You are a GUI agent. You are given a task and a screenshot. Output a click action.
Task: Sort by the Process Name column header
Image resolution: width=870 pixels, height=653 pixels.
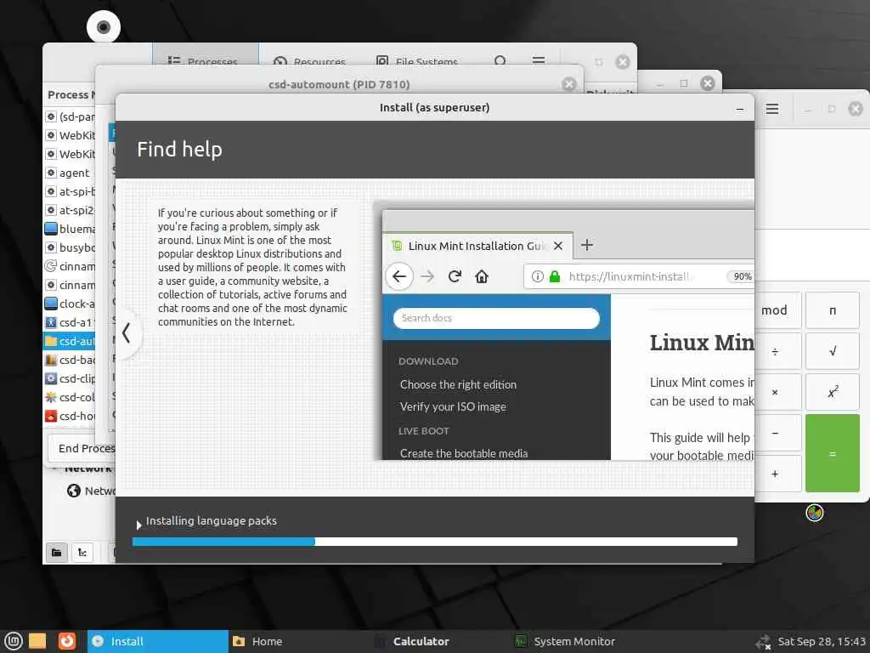click(70, 95)
